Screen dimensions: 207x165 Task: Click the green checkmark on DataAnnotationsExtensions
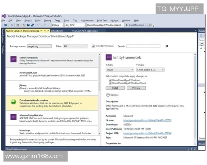(x=13, y=102)
